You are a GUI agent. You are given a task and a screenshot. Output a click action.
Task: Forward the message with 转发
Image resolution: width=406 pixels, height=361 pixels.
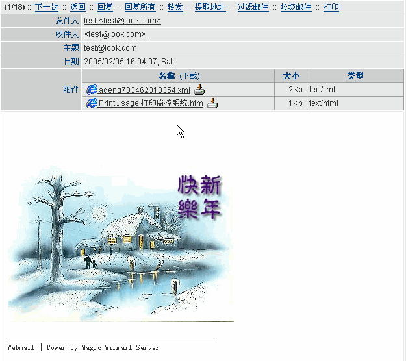point(175,7)
